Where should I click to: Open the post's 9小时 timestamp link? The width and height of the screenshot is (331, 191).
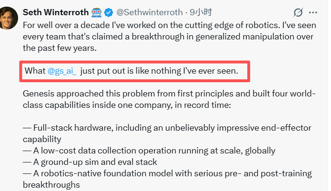[x=201, y=12]
